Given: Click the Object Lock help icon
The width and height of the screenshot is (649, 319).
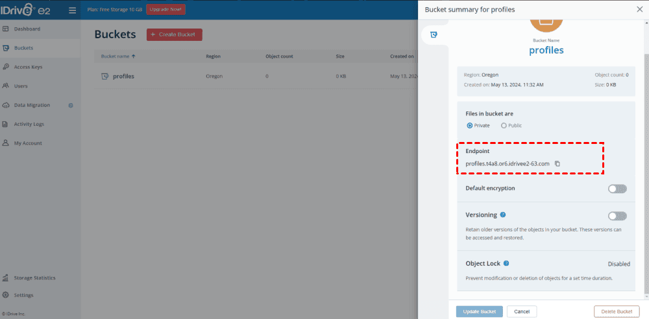Looking at the screenshot, I should (x=506, y=263).
